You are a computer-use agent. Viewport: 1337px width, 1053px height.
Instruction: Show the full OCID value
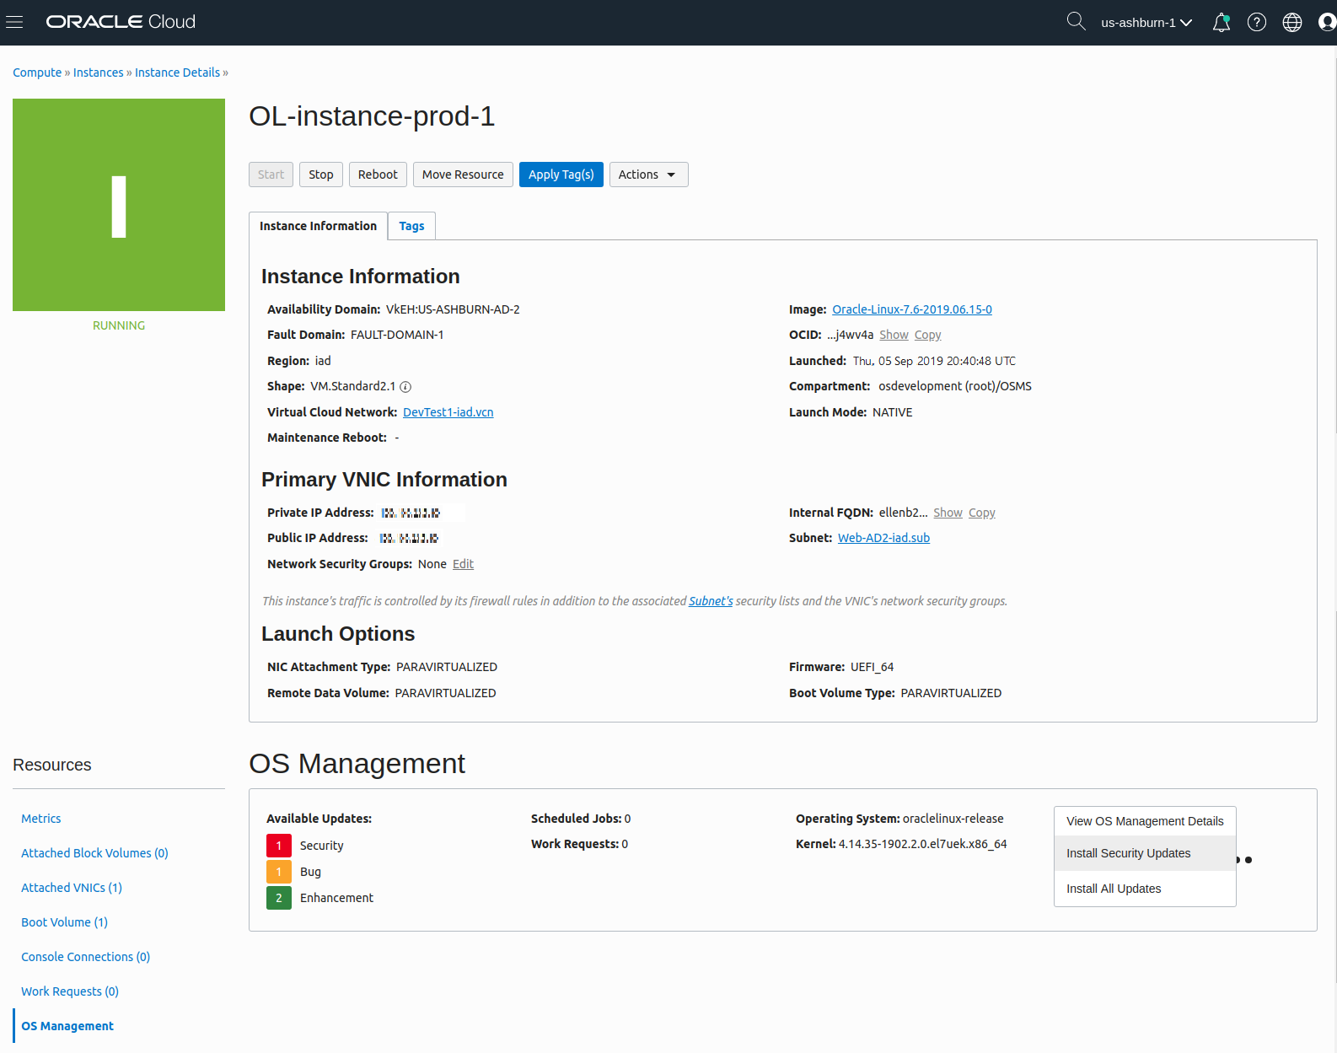(x=894, y=335)
